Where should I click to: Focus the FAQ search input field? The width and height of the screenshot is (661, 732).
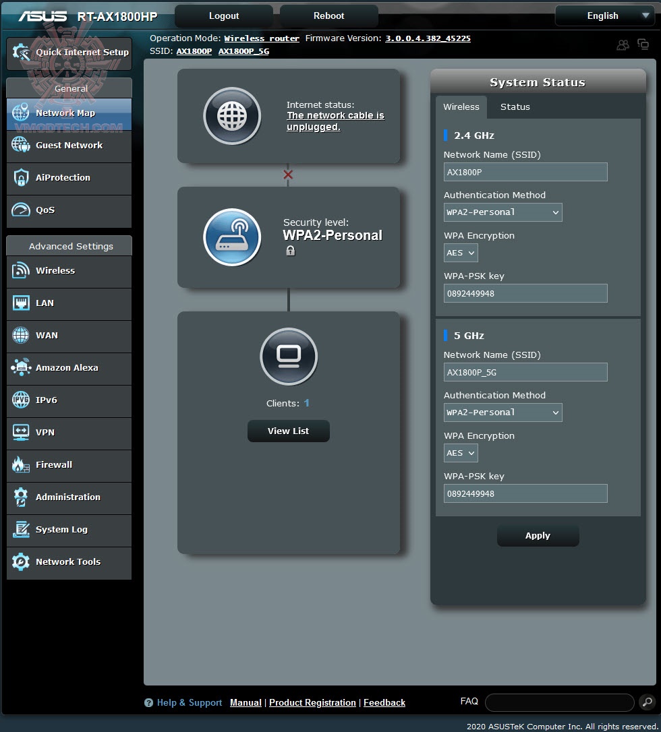tap(560, 702)
